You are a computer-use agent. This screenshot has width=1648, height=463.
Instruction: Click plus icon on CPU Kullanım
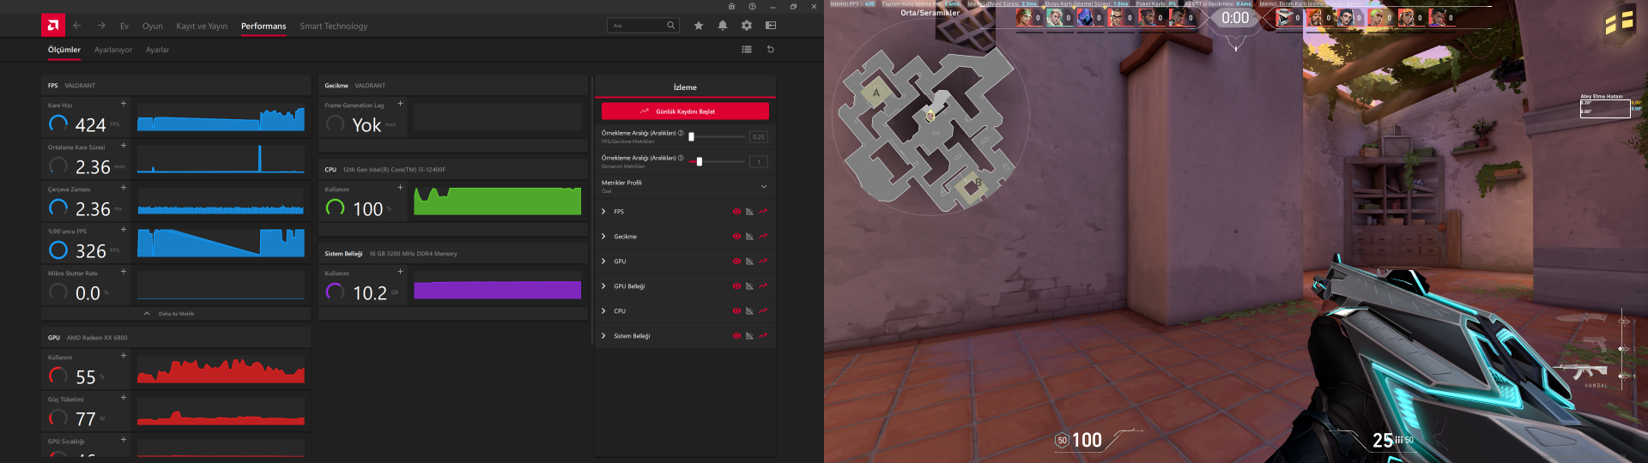(400, 188)
